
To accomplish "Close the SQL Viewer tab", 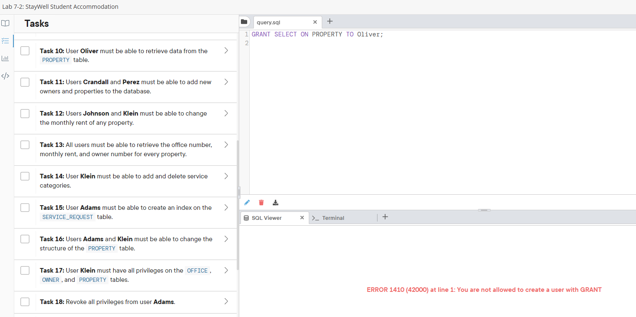I will tap(302, 218).
